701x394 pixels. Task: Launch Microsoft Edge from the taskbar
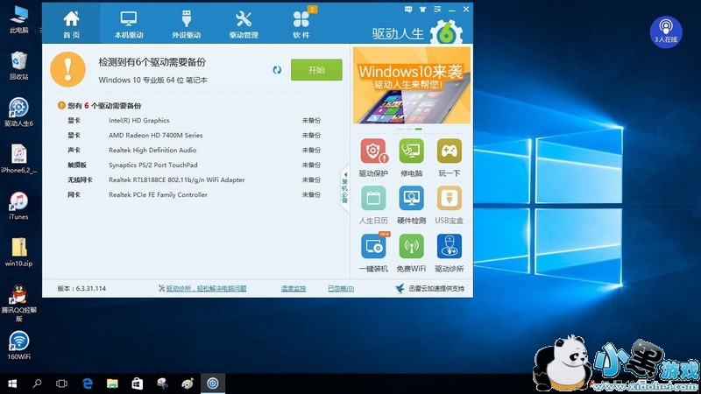tap(87, 383)
